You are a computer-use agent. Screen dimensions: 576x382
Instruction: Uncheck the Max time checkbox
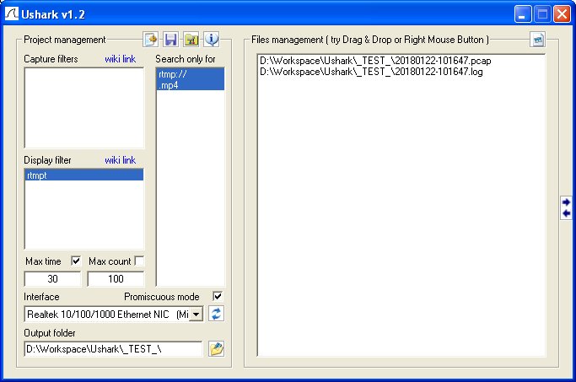point(77,261)
